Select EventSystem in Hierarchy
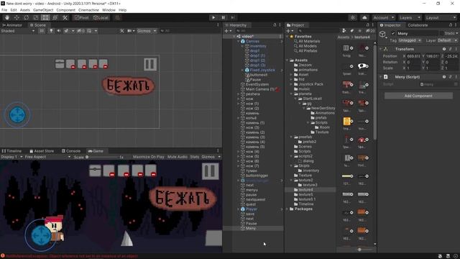 [x=257, y=85]
